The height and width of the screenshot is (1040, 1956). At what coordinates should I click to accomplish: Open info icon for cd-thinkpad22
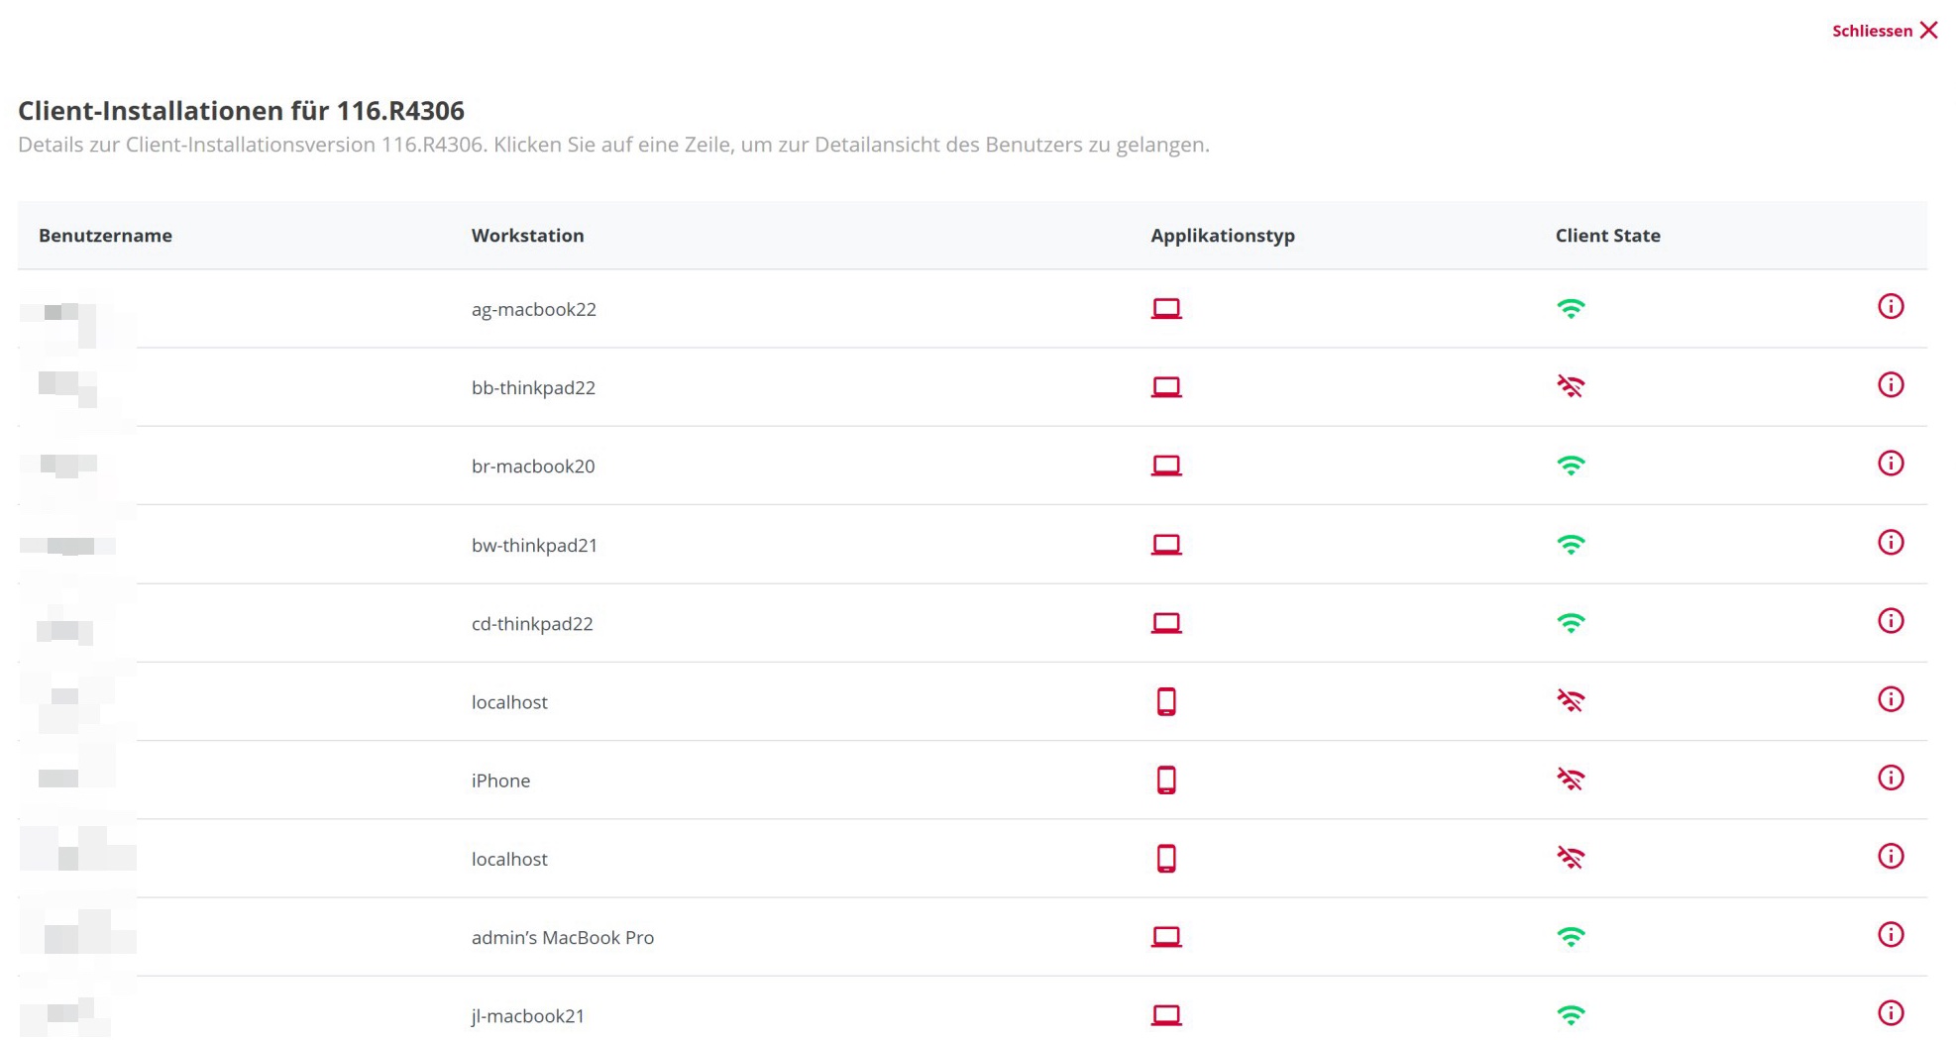(1890, 621)
